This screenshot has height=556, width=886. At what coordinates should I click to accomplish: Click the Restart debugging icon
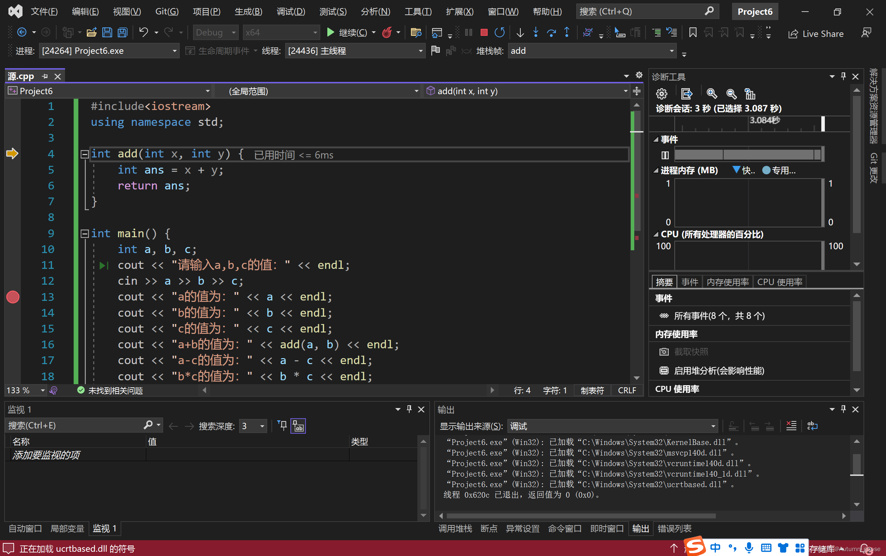coord(500,33)
